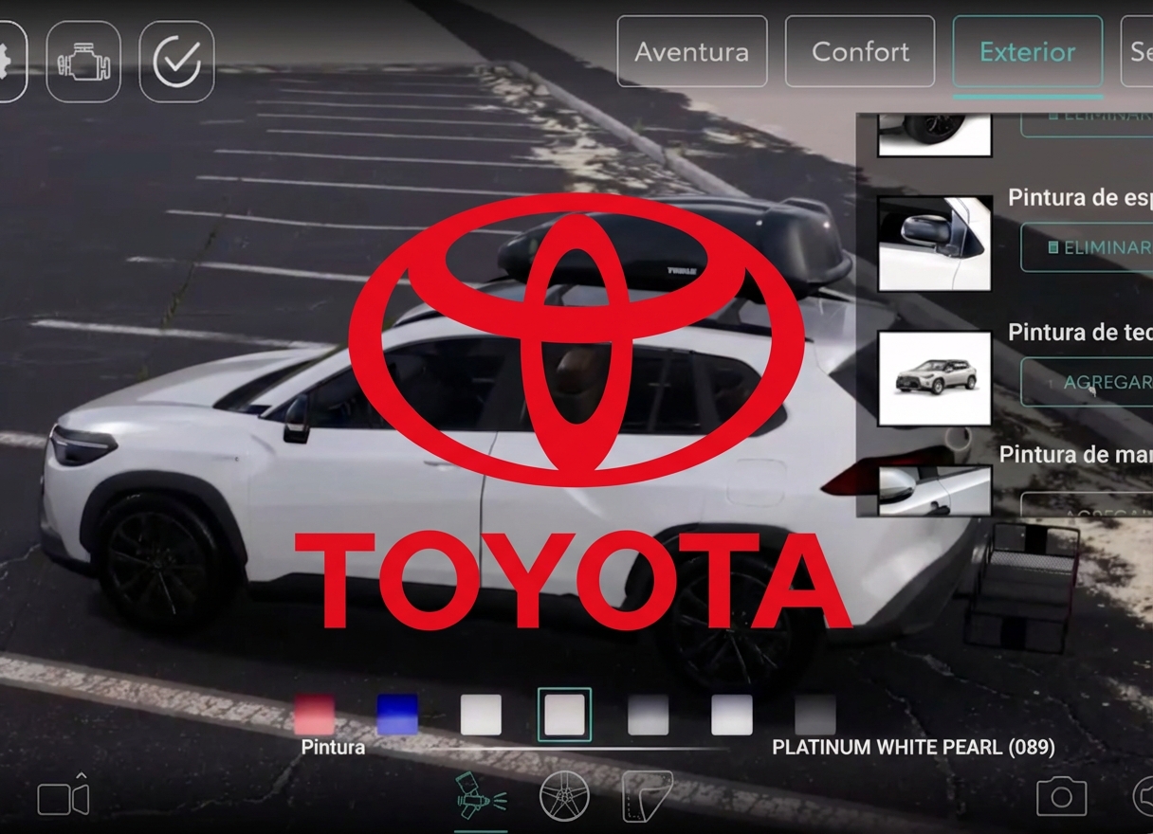Click the settings gear icon at top left
The width and height of the screenshot is (1153, 834).
click(x=9, y=62)
